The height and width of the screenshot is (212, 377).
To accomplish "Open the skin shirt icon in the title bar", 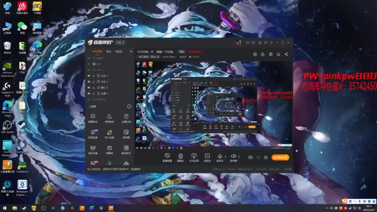I will point(266,42).
